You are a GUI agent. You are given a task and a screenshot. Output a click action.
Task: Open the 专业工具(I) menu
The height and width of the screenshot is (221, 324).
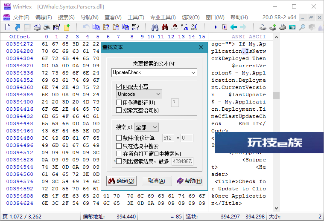coord(163,17)
